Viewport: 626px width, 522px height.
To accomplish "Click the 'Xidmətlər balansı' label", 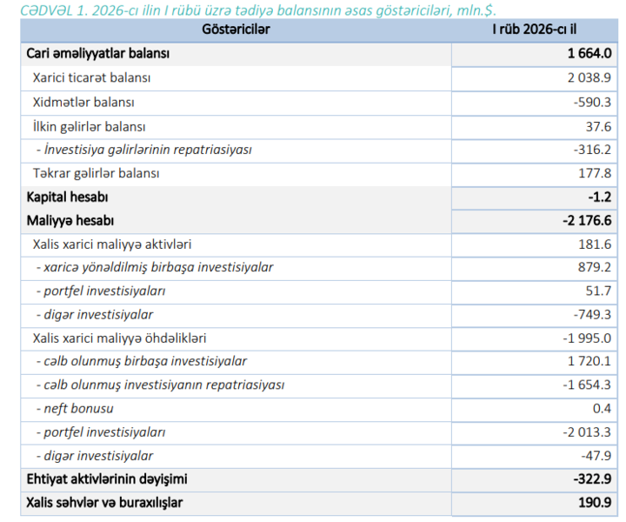I will coord(83,103).
